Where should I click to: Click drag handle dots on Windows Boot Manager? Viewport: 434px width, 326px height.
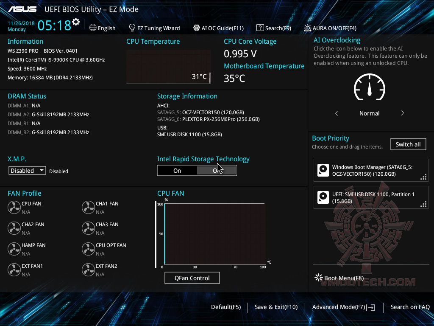click(x=423, y=177)
